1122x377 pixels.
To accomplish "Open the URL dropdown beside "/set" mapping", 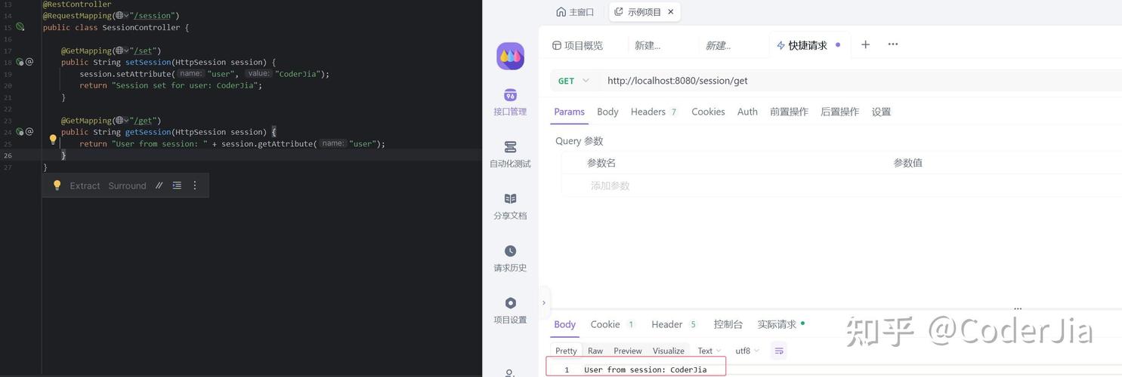I will [x=127, y=51].
